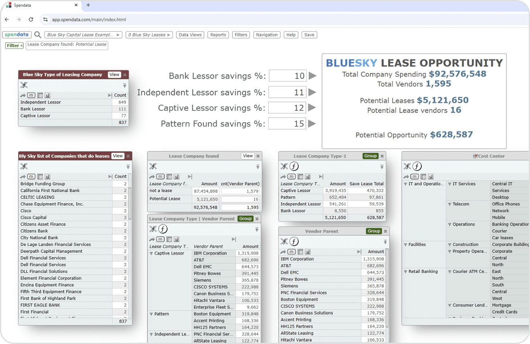
Task: Open the Reports menu
Action: (218, 35)
